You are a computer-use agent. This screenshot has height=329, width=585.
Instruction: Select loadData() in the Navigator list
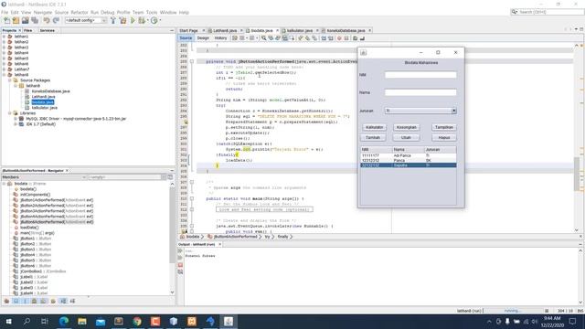(x=29, y=228)
